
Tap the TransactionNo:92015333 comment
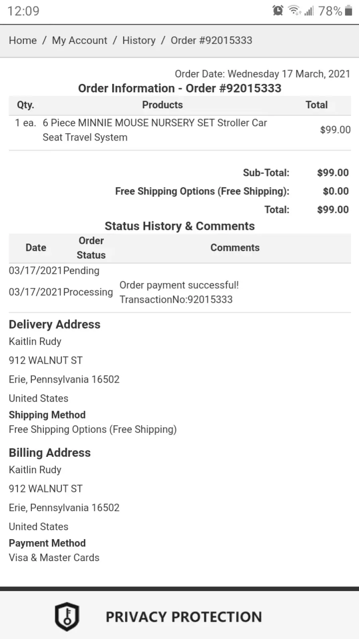point(176,300)
